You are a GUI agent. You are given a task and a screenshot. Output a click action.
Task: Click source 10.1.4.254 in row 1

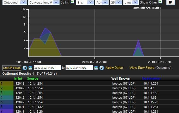[35, 83]
